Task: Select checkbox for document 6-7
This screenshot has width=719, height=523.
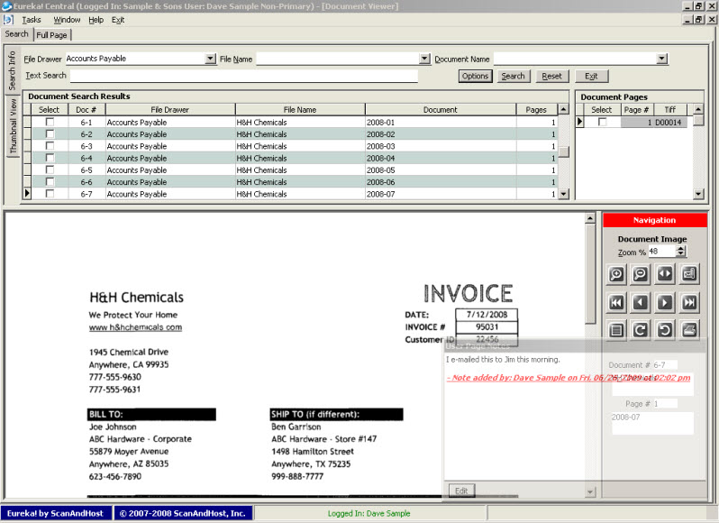Action: pyautogui.click(x=50, y=194)
